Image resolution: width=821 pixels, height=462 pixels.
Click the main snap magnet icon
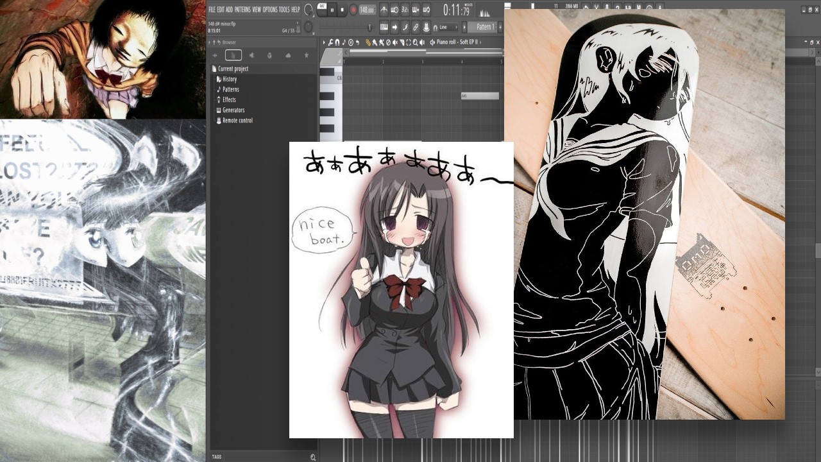tap(436, 28)
